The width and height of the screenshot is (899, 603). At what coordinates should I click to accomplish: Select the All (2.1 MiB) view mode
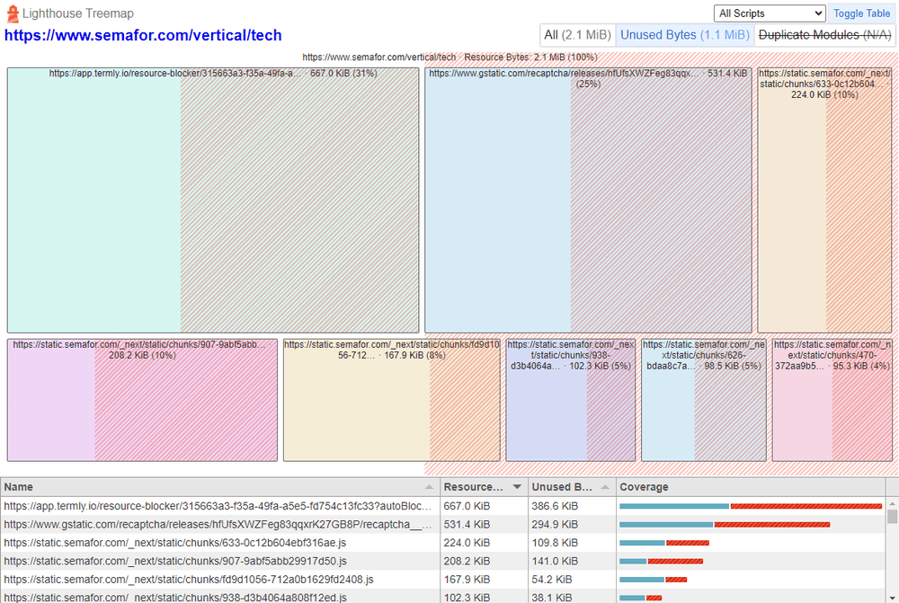(577, 35)
